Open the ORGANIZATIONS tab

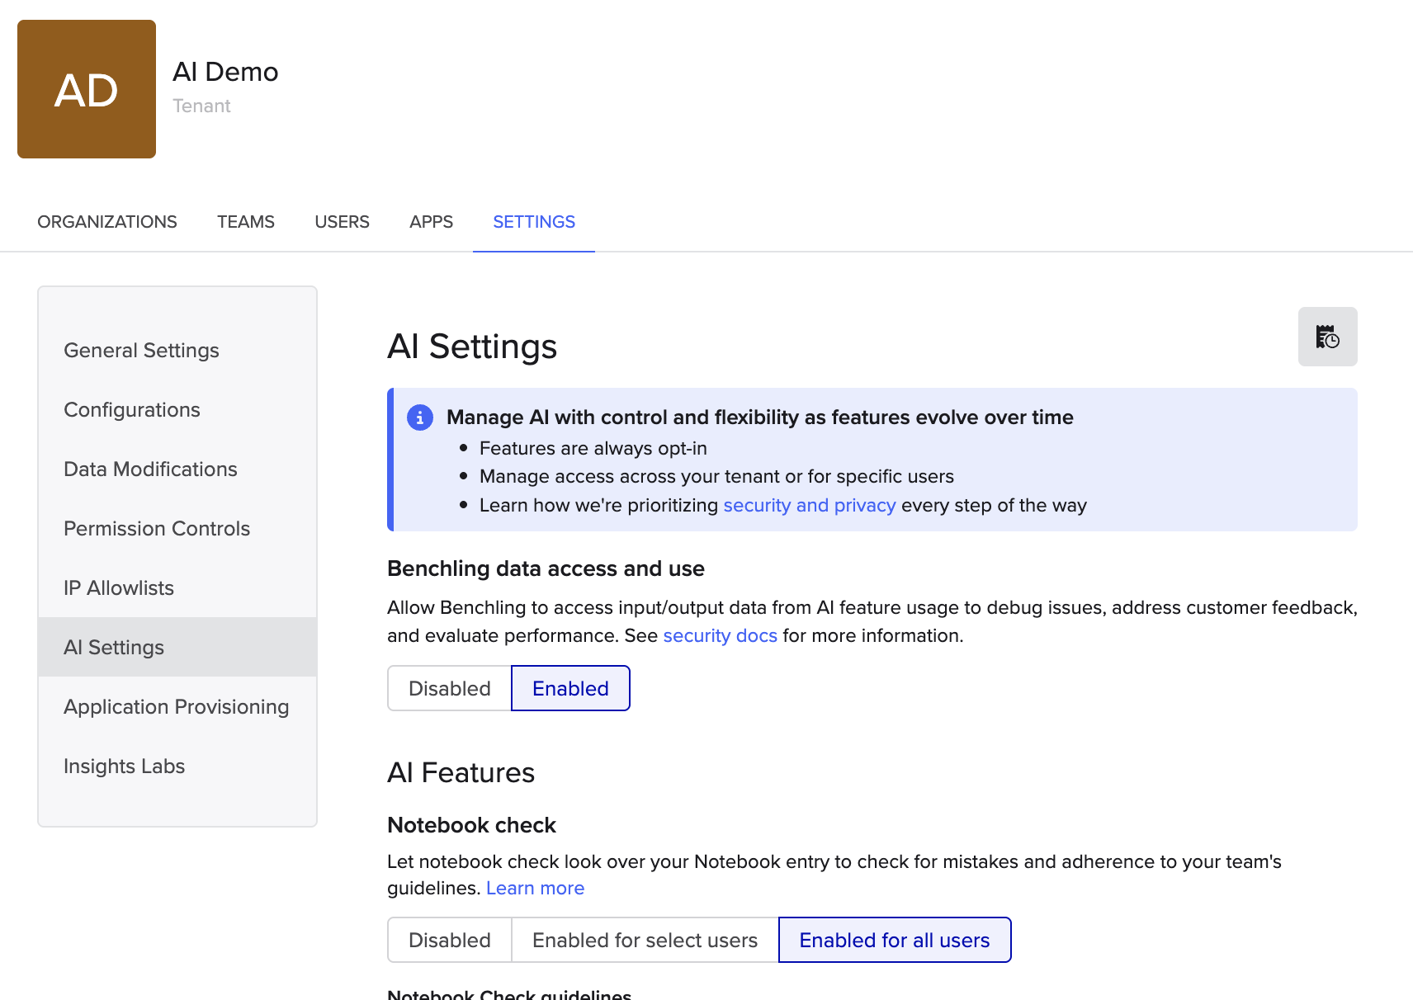point(106,221)
